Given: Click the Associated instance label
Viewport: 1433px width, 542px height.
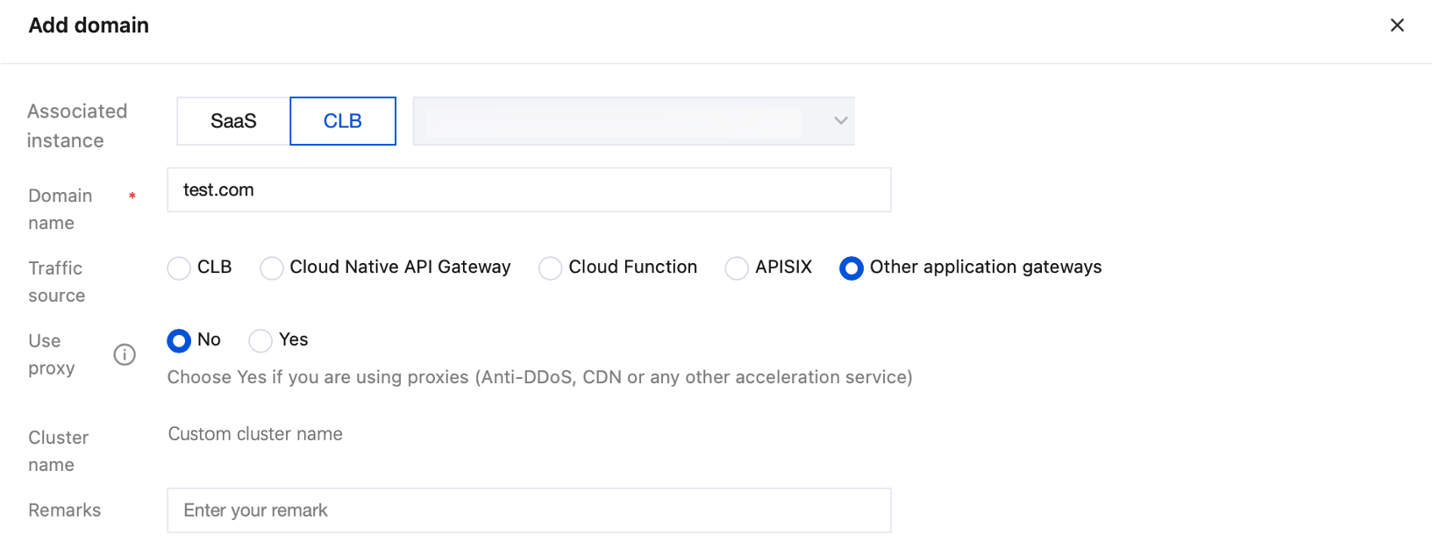Looking at the screenshot, I should pyautogui.click(x=77, y=125).
